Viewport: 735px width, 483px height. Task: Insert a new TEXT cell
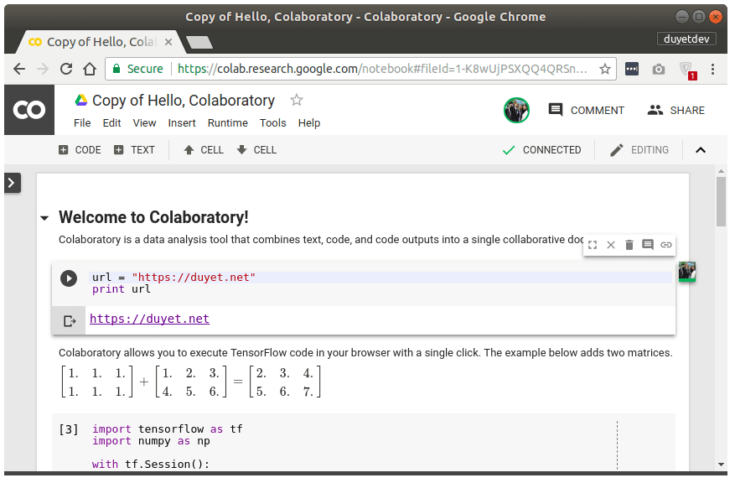134,149
